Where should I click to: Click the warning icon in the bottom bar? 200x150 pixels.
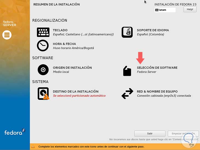click(33, 147)
